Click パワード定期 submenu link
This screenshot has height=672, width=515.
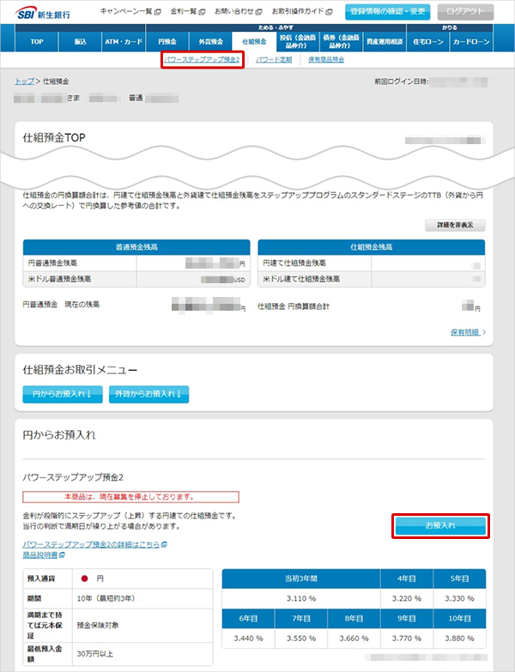[274, 59]
